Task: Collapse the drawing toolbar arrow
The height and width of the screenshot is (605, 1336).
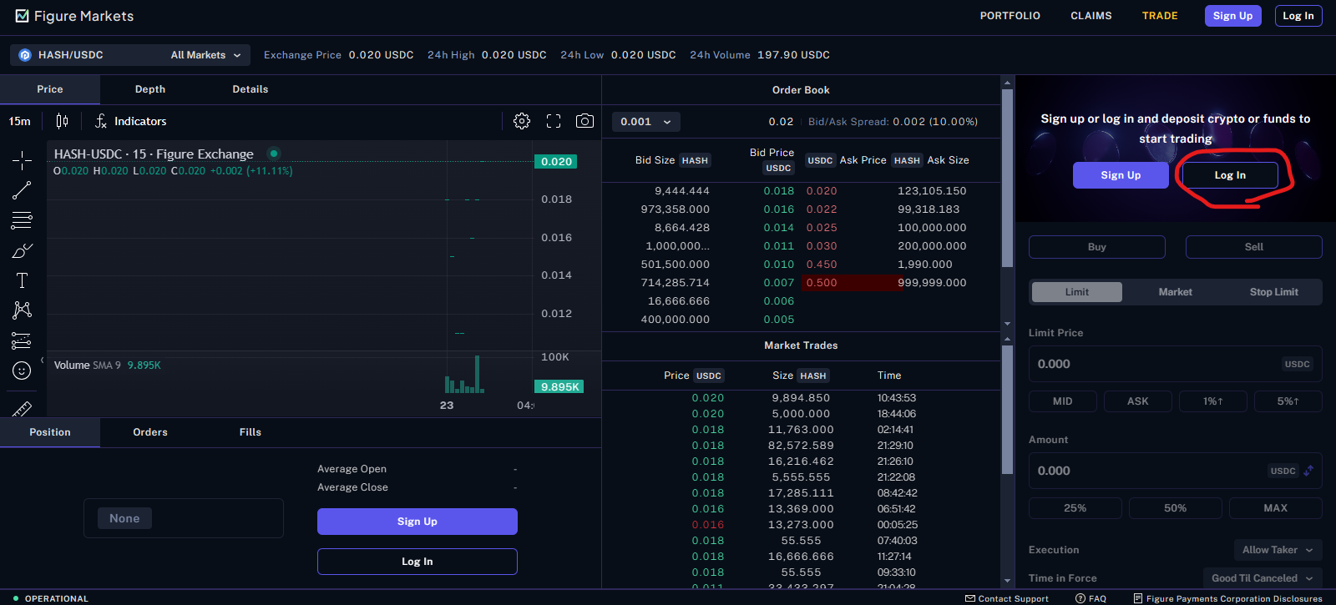Action: coord(42,360)
